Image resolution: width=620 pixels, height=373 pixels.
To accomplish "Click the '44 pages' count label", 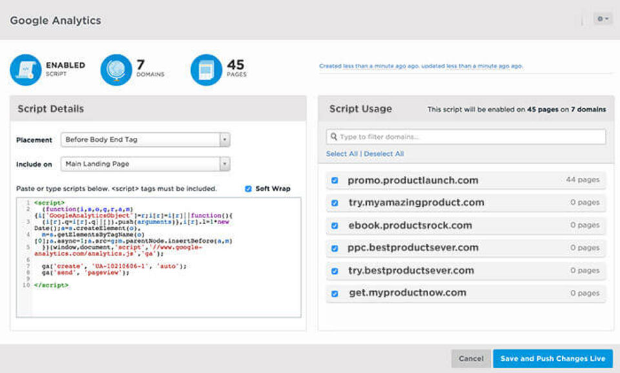I will pyautogui.click(x=583, y=180).
